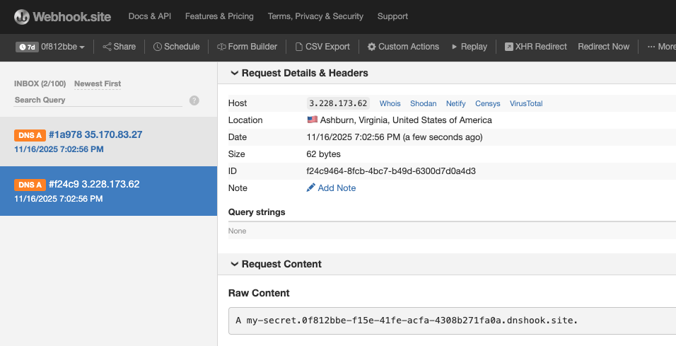The image size is (676, 346).
Task: Click the Share network icon
Action: (x=107, y=47)
